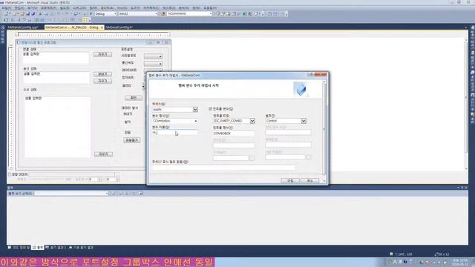Click the highlighted Toggle Guides icon in dialog toolbar
The height and width of the screenshot is (267, 475).
click(x=85, y=20)
